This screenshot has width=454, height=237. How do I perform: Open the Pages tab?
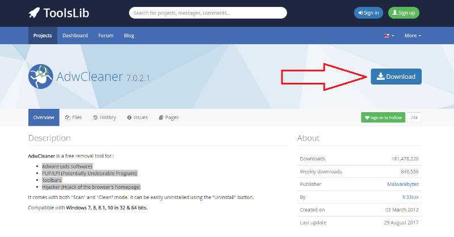169,117
